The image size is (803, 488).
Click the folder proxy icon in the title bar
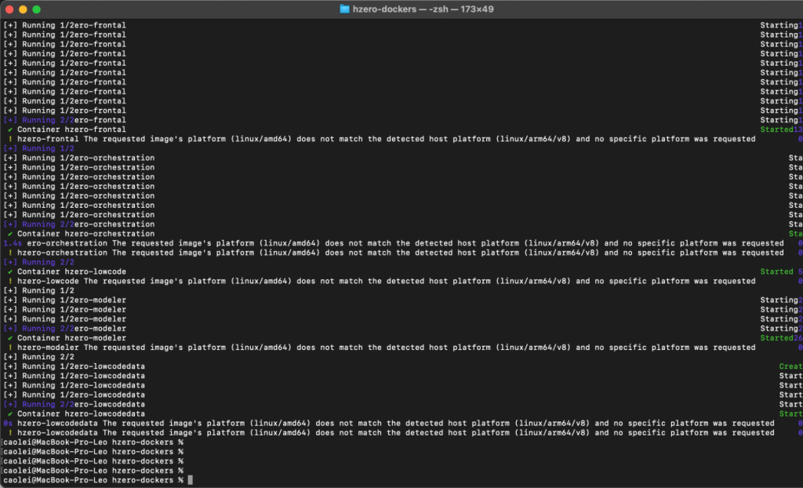point(345,9)
